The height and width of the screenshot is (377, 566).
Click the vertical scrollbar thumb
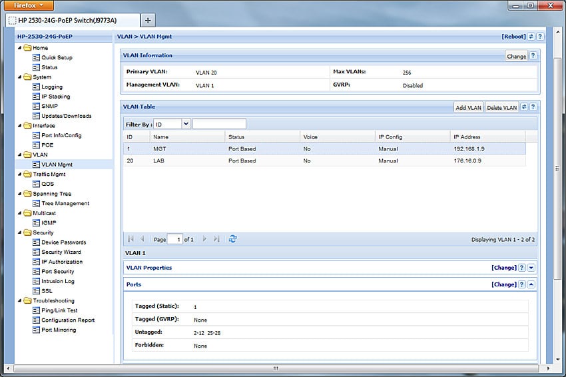(x=557, y=169)
